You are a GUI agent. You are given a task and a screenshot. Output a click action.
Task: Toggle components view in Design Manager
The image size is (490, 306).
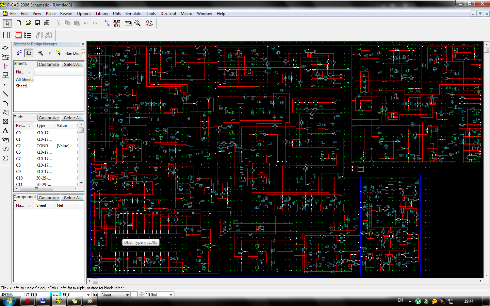(29, 53)
